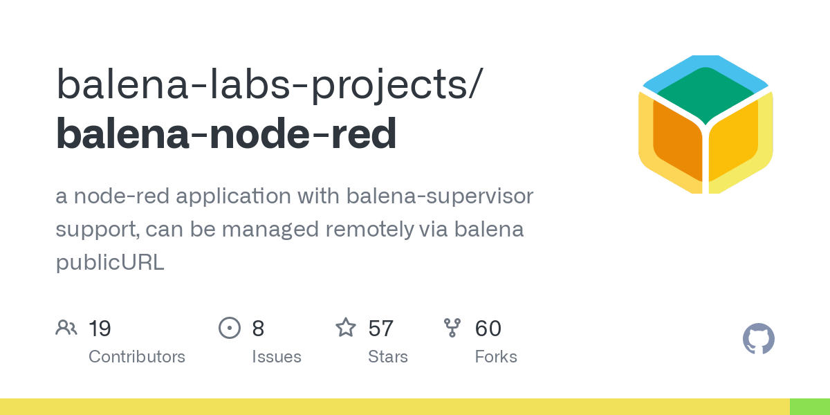The width and height of the screenshot is (830, 415).
Task: Click the 19 contributors count
Action: click(100, 328)
